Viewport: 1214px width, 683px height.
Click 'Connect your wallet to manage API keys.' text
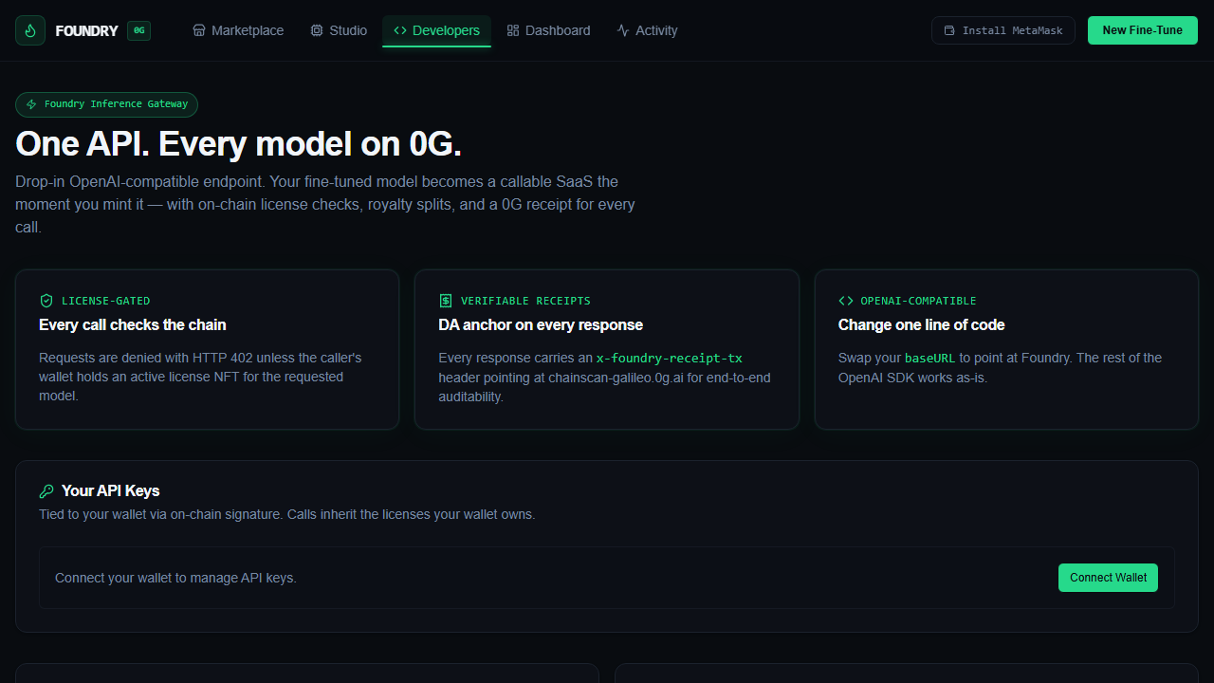tap(175, 578)
